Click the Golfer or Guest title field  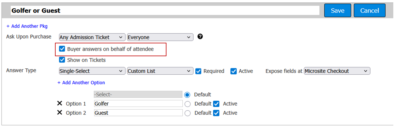165,10
